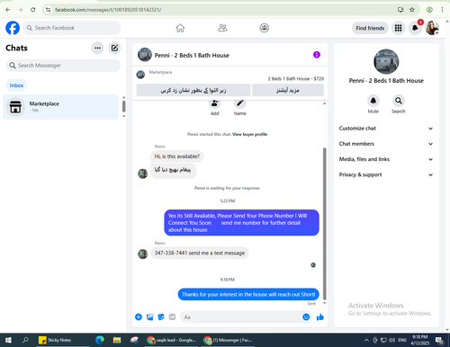
Task: Click the Facebook logo
Action: [x=13, y=28]
